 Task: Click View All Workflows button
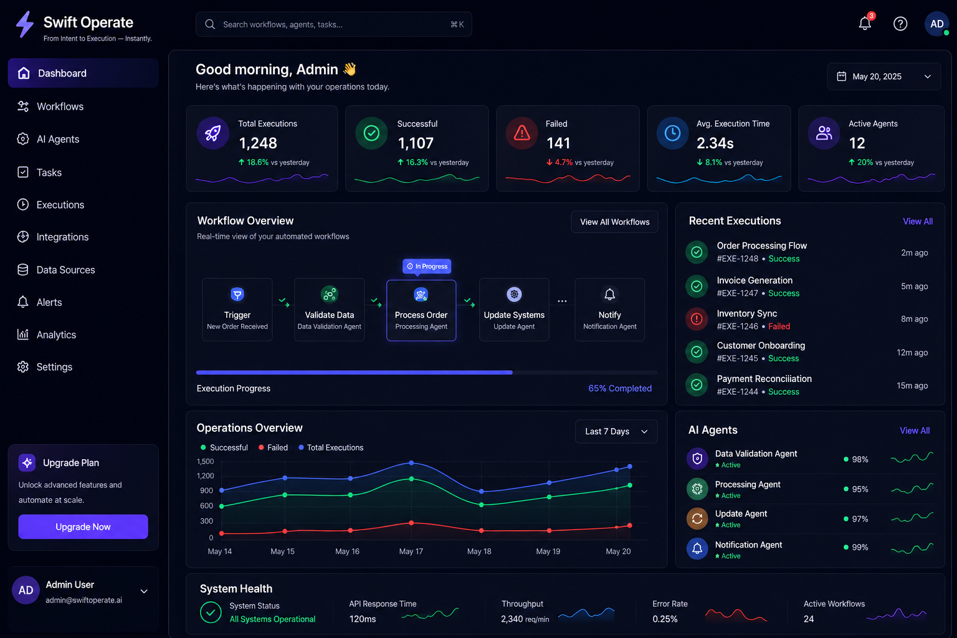(614, 222)
